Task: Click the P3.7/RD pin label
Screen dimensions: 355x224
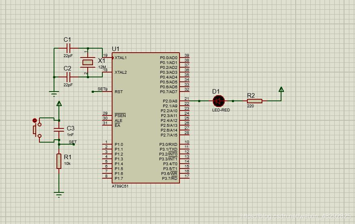Action: pos(169,178)
